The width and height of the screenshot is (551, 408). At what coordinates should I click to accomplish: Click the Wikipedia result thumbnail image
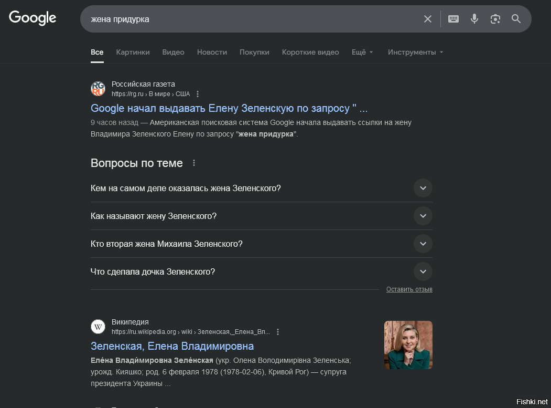(x=408, y=345)
